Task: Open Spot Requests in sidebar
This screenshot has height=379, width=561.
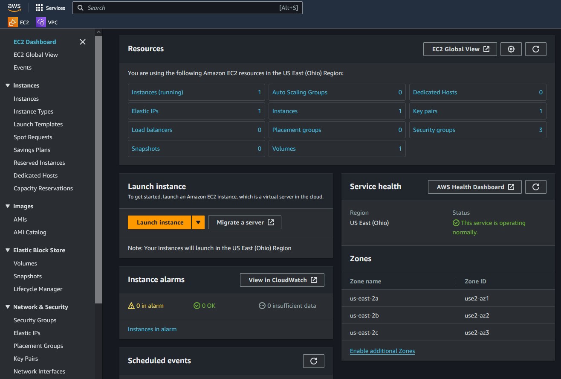Action: click(33, 137)
